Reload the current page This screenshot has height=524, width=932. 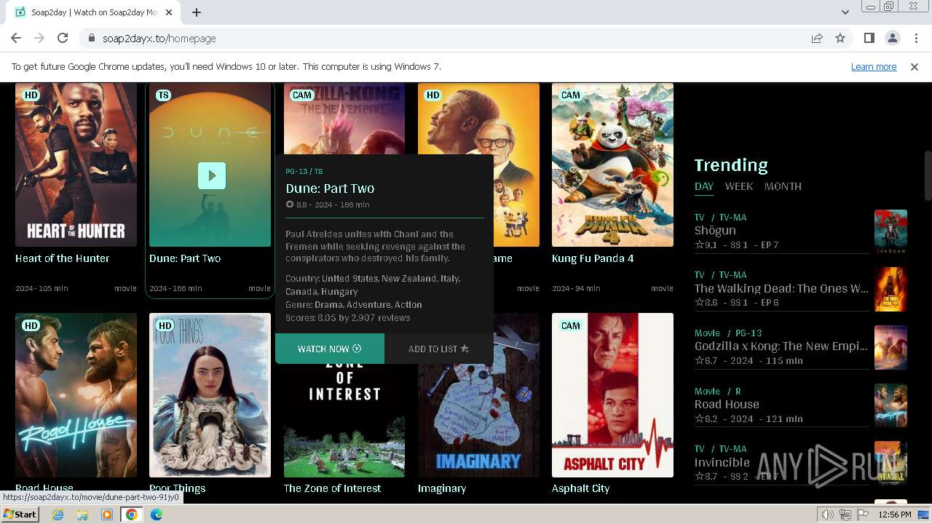tap(63, 38)
